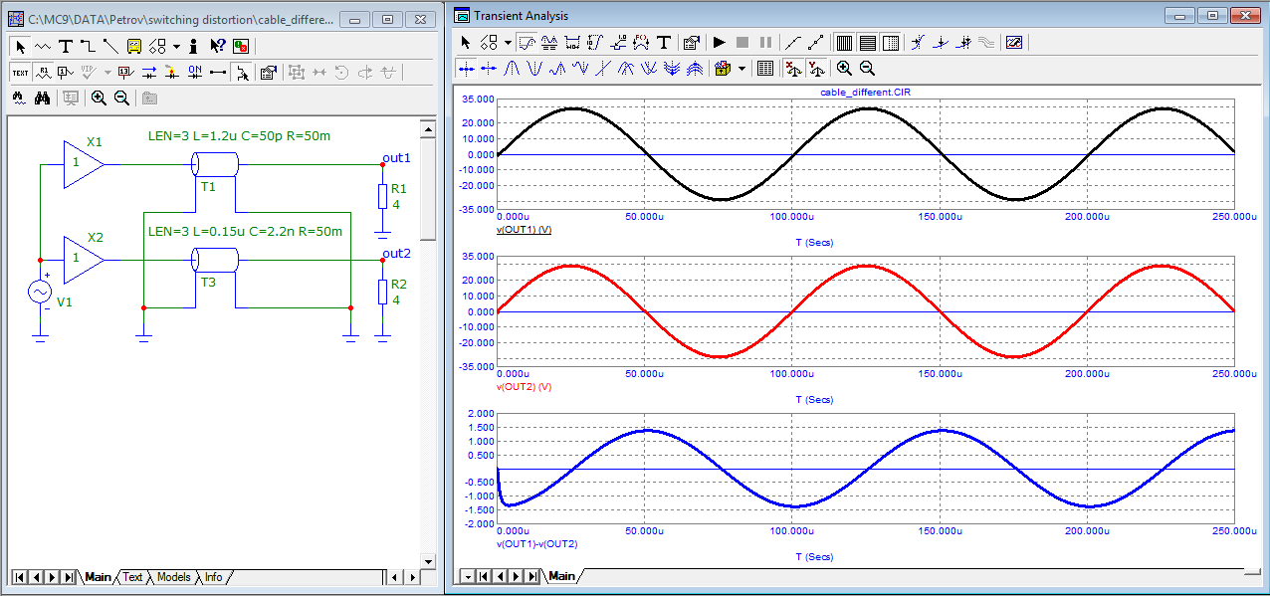Select the Text tool in schematic toolbar
Image resolution: width=1270 pixels, height=596 pixels.
[66, 46]
